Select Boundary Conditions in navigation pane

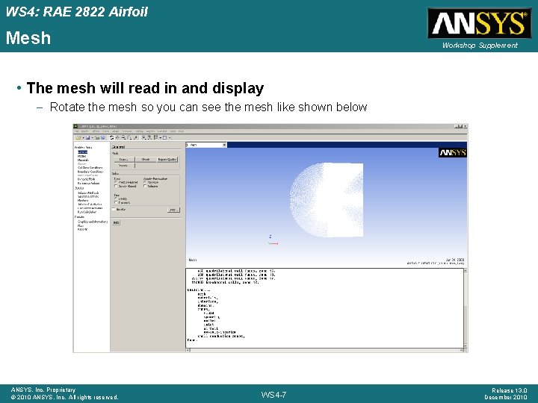[x=90, y=172]
